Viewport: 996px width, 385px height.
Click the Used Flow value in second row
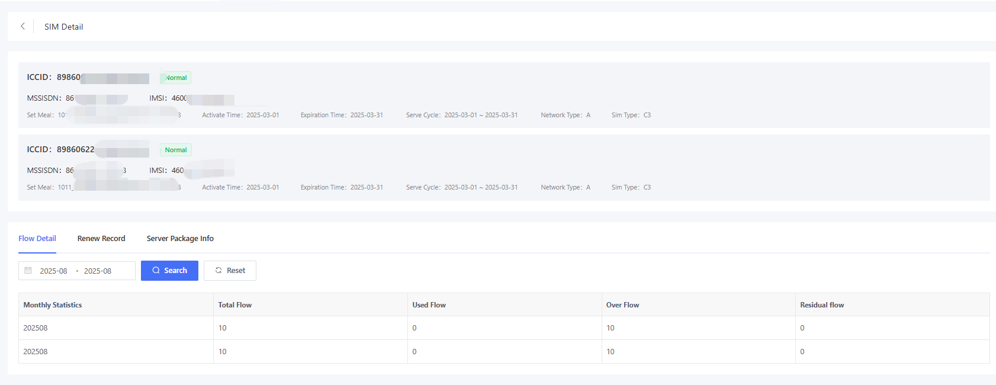point(415,352)
